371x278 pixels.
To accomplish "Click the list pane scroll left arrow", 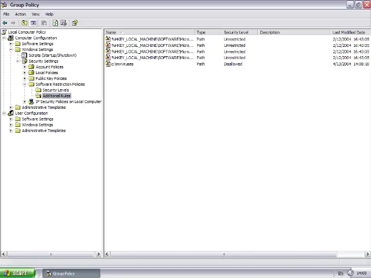I will pyautogui.click(x=107, y=254).
